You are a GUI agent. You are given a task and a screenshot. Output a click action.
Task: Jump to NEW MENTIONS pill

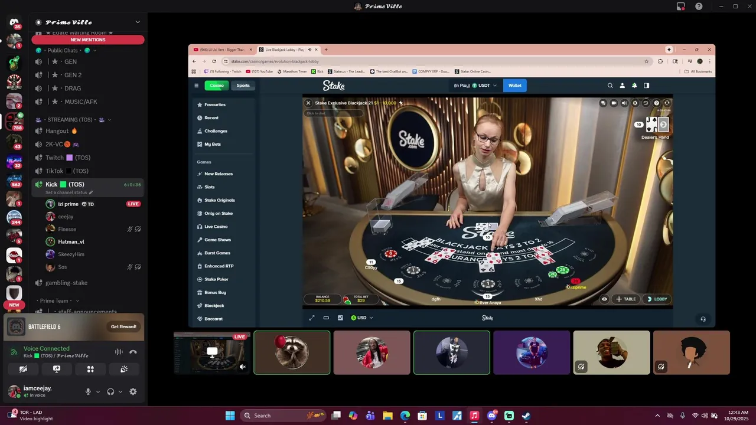(88, 40)
